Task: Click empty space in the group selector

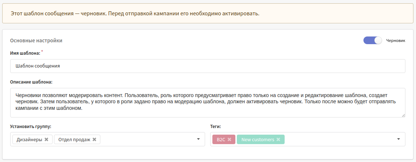Action: pos(147,139)
